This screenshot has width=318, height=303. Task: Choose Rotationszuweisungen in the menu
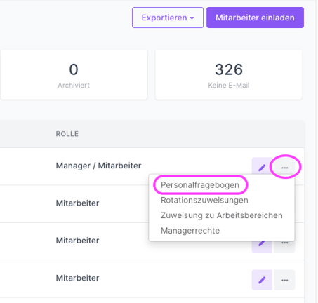204,200
